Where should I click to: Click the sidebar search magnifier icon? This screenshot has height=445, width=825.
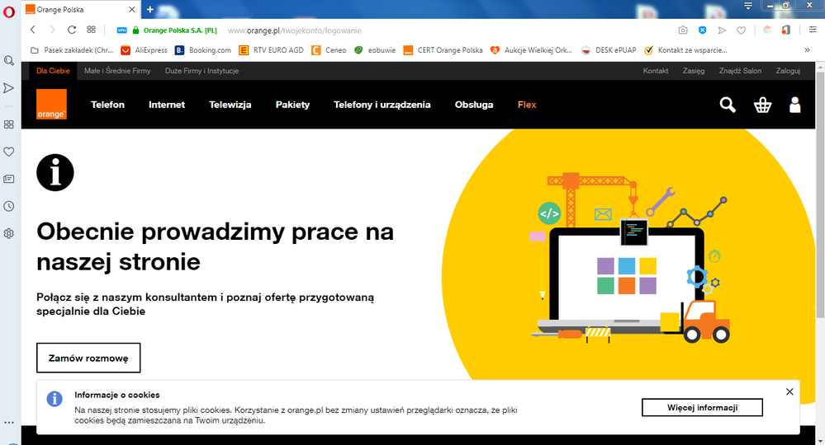[x=9, y=60]
